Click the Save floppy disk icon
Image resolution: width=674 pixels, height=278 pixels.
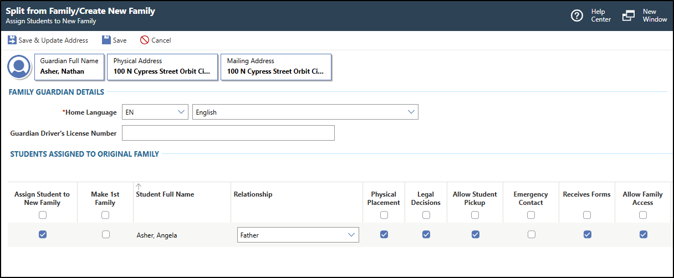coord(106,40)
